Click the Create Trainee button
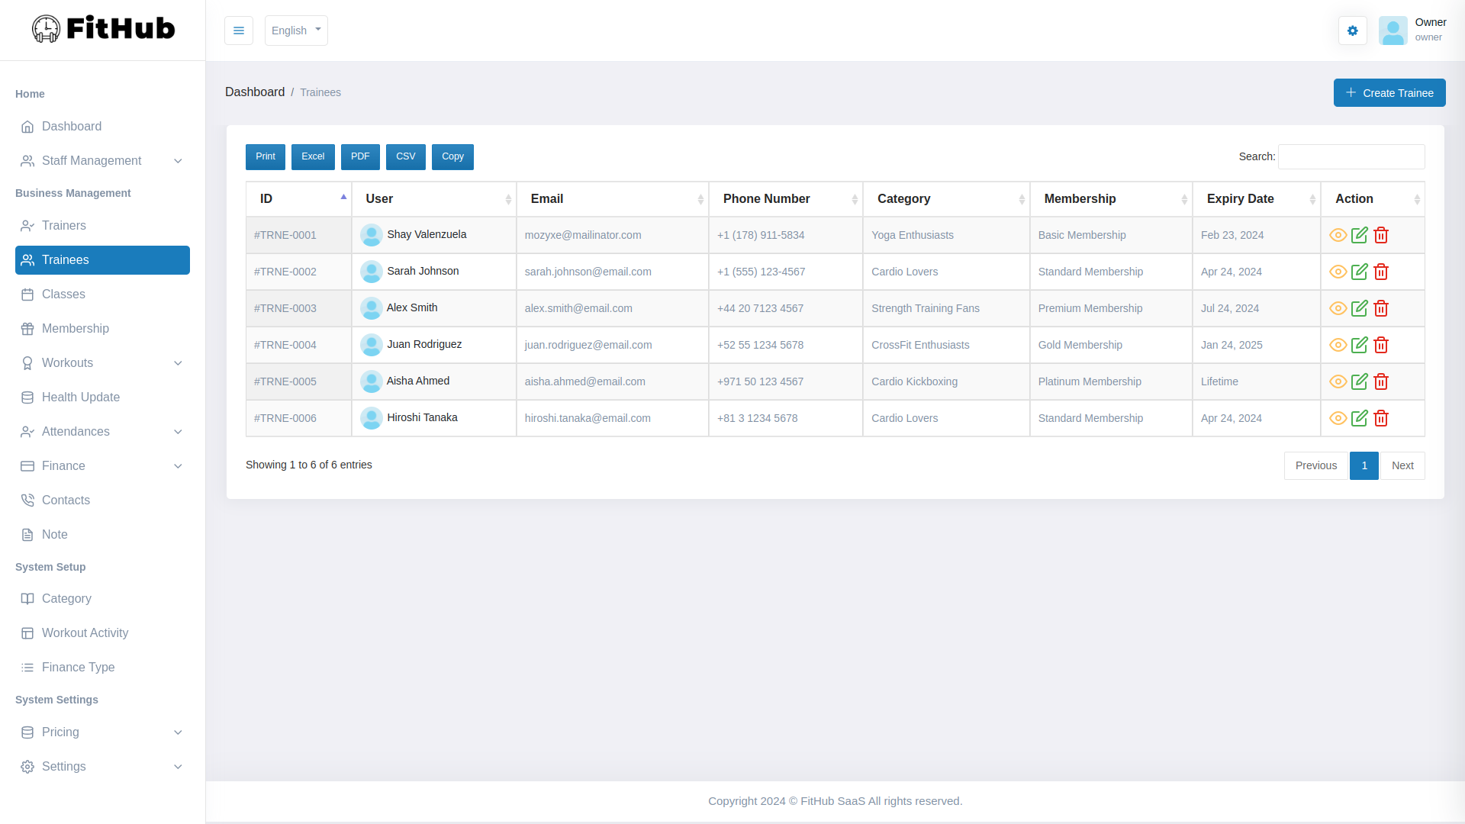Screen dimensions: 1465x824 click(x=1389, y=92)
